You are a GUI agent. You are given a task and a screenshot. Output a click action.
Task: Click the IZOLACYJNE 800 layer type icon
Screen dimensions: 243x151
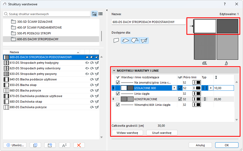click(205, 88)
